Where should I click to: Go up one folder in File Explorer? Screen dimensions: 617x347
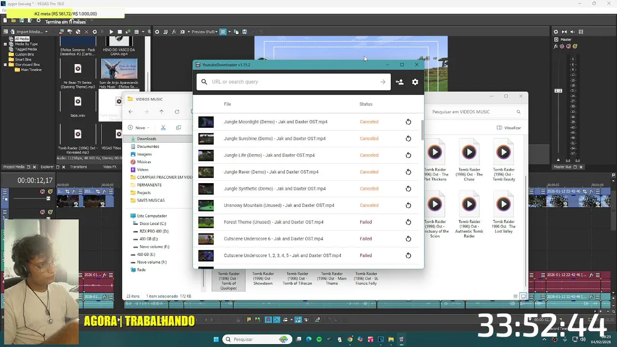(x=161, y=112)
